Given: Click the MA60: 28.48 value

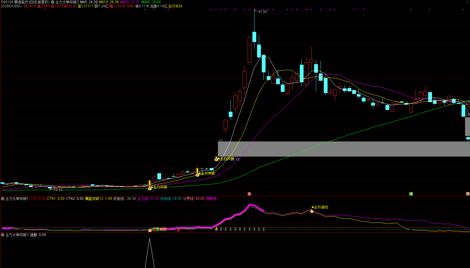Looking at the screenshot, I should (x=151, y=2).
